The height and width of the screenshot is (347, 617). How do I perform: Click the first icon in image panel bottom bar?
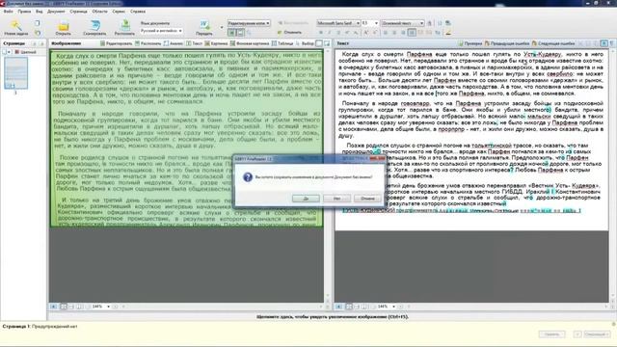54,307
